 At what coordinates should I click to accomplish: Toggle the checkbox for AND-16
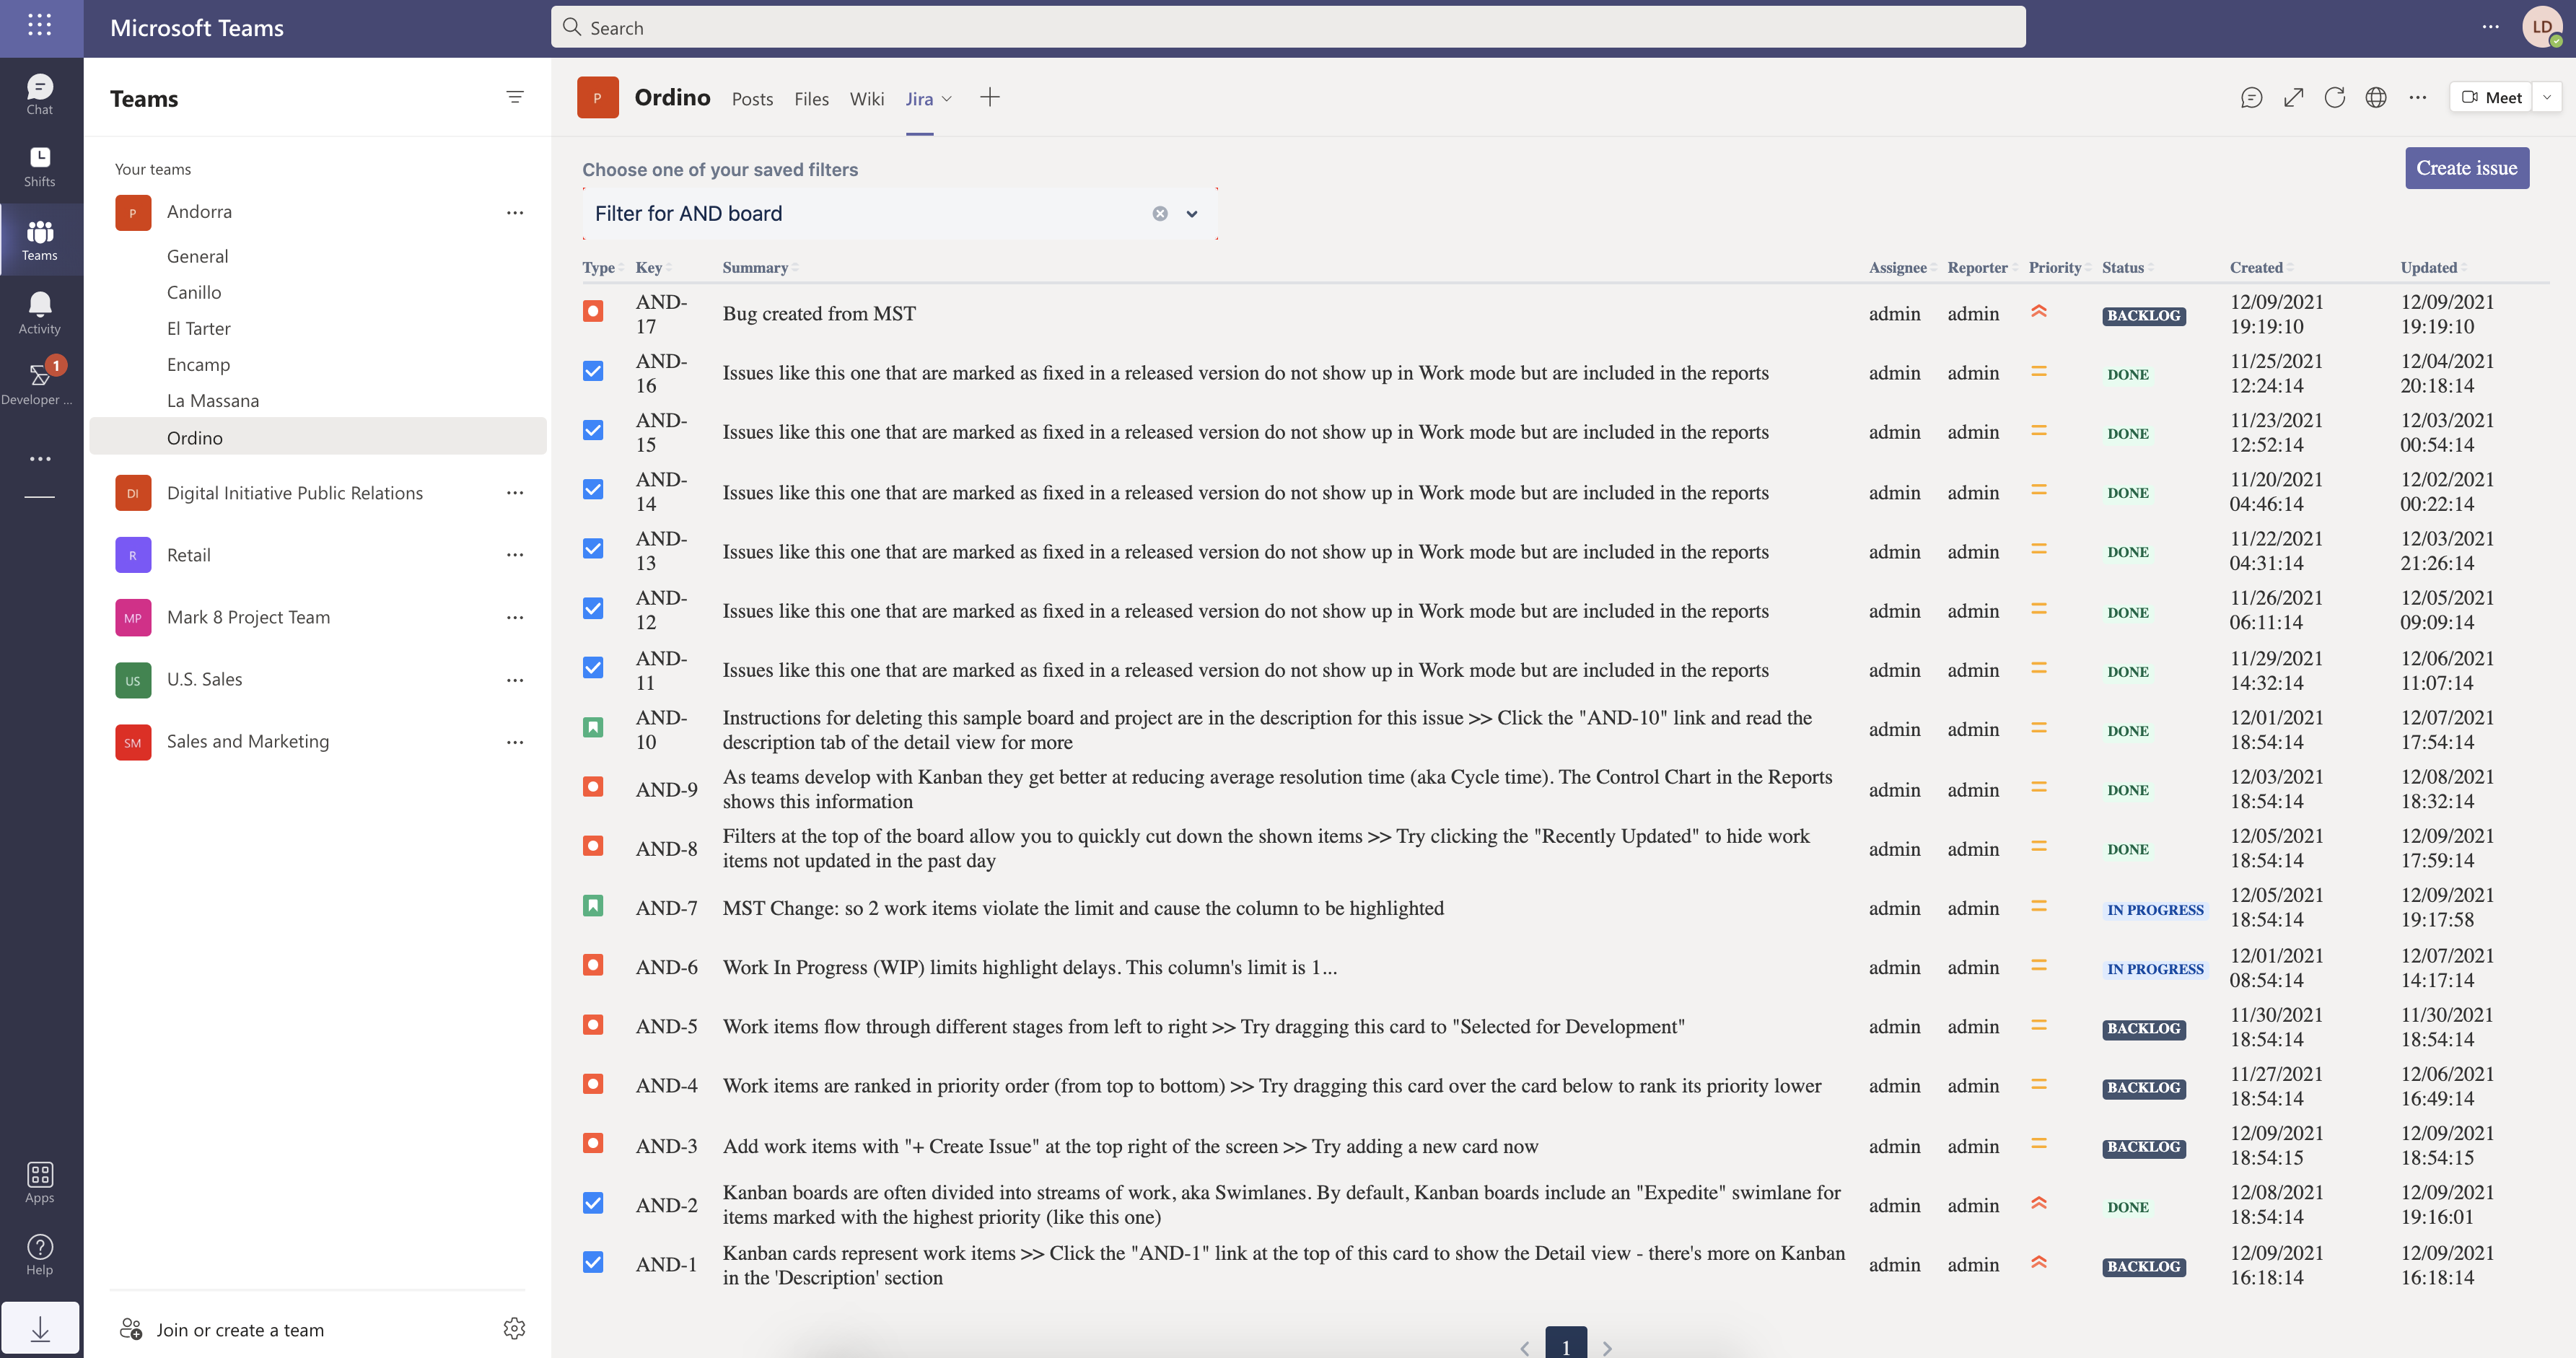pyautogui.click(x=593, y=371)
